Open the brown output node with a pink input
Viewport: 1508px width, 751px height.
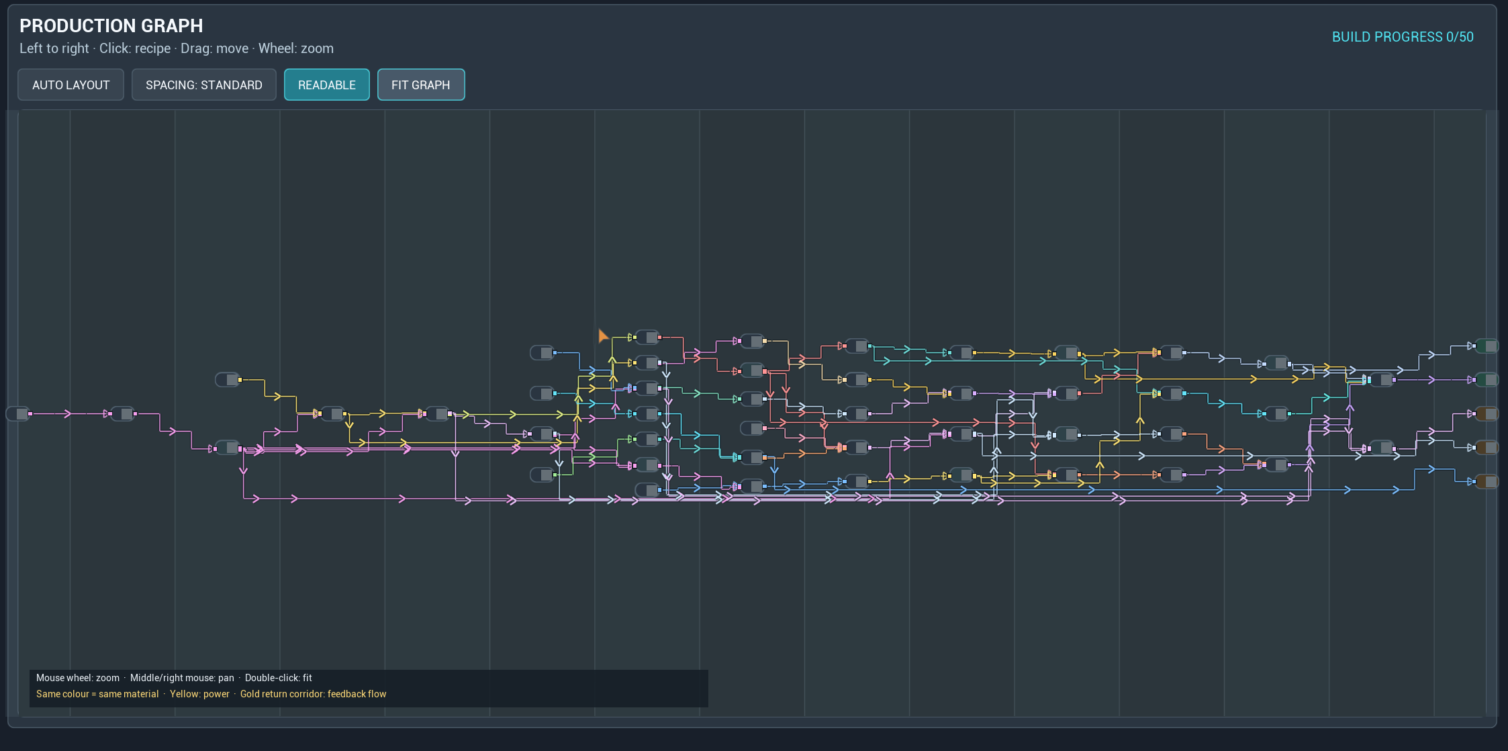tap(1487, 413)
